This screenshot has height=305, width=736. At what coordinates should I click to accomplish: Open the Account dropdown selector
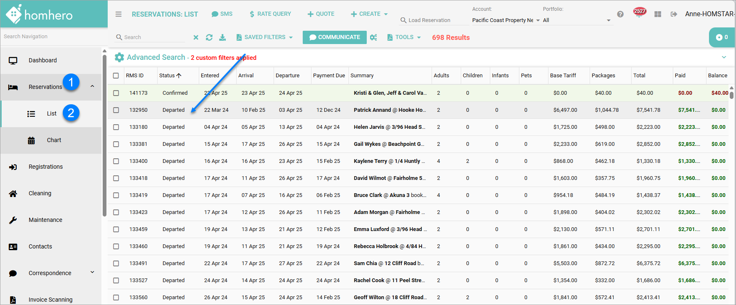[x=506, y=20]
